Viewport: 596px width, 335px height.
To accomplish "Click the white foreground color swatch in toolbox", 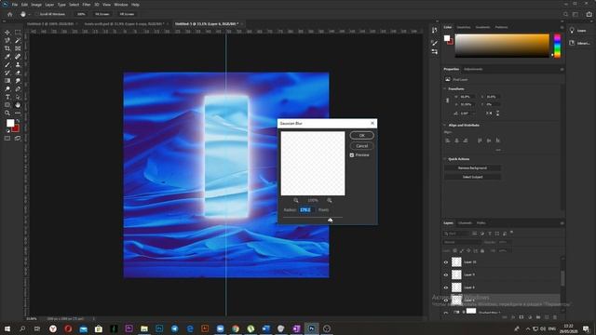I will pyautogui.click(x=10, y=123).
